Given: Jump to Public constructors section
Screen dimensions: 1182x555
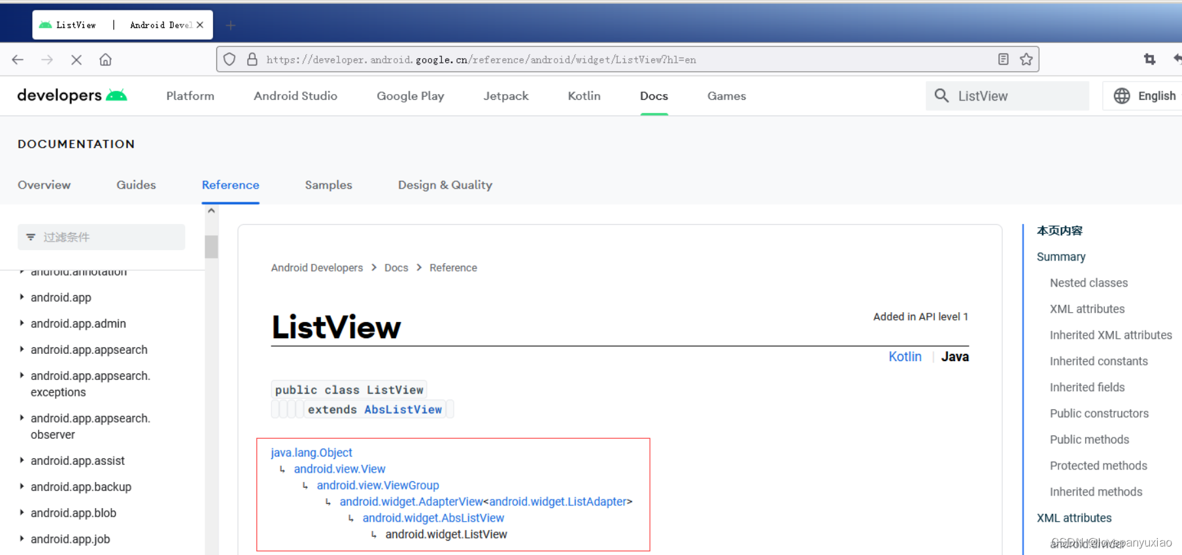Looking at the screenshot, I should [x=1099, y=413].
